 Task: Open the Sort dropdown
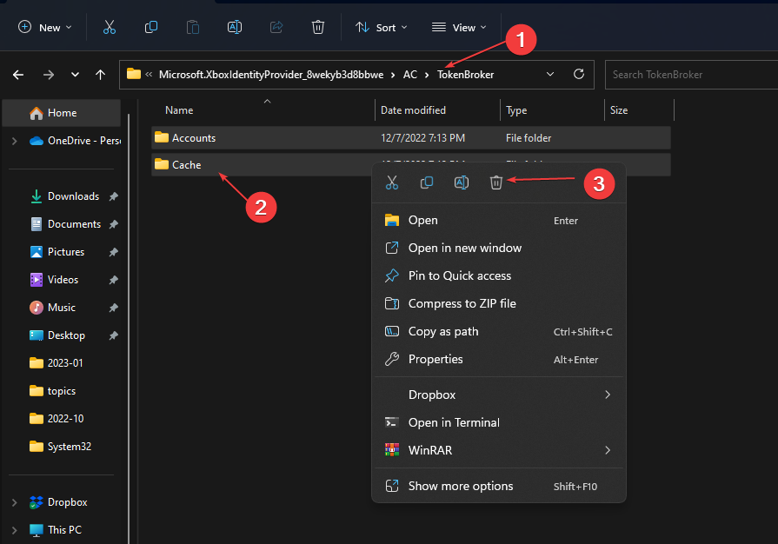coord(381,27)
